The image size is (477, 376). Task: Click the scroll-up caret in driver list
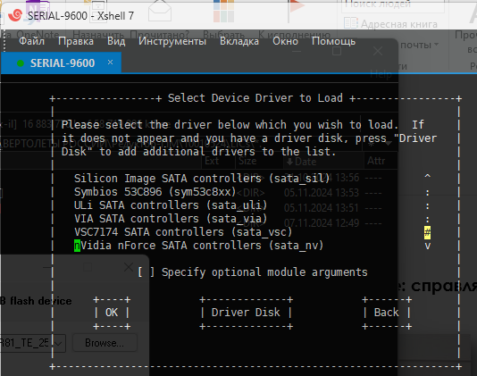427,177
